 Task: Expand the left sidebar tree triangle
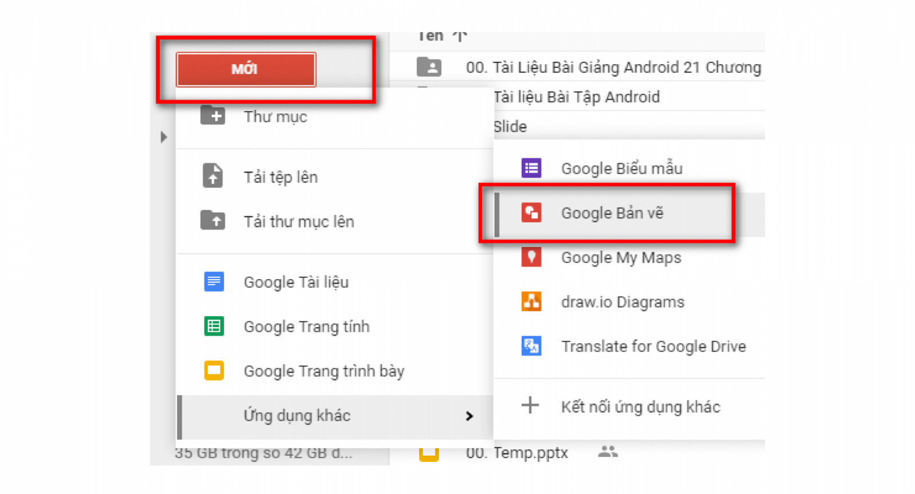[x=164, y=137]
